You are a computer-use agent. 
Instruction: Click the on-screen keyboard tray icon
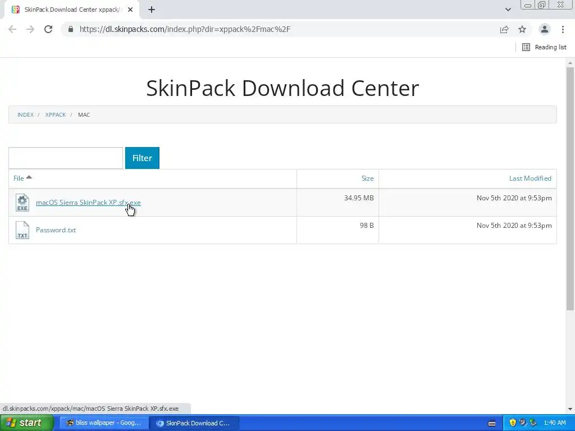492,423
